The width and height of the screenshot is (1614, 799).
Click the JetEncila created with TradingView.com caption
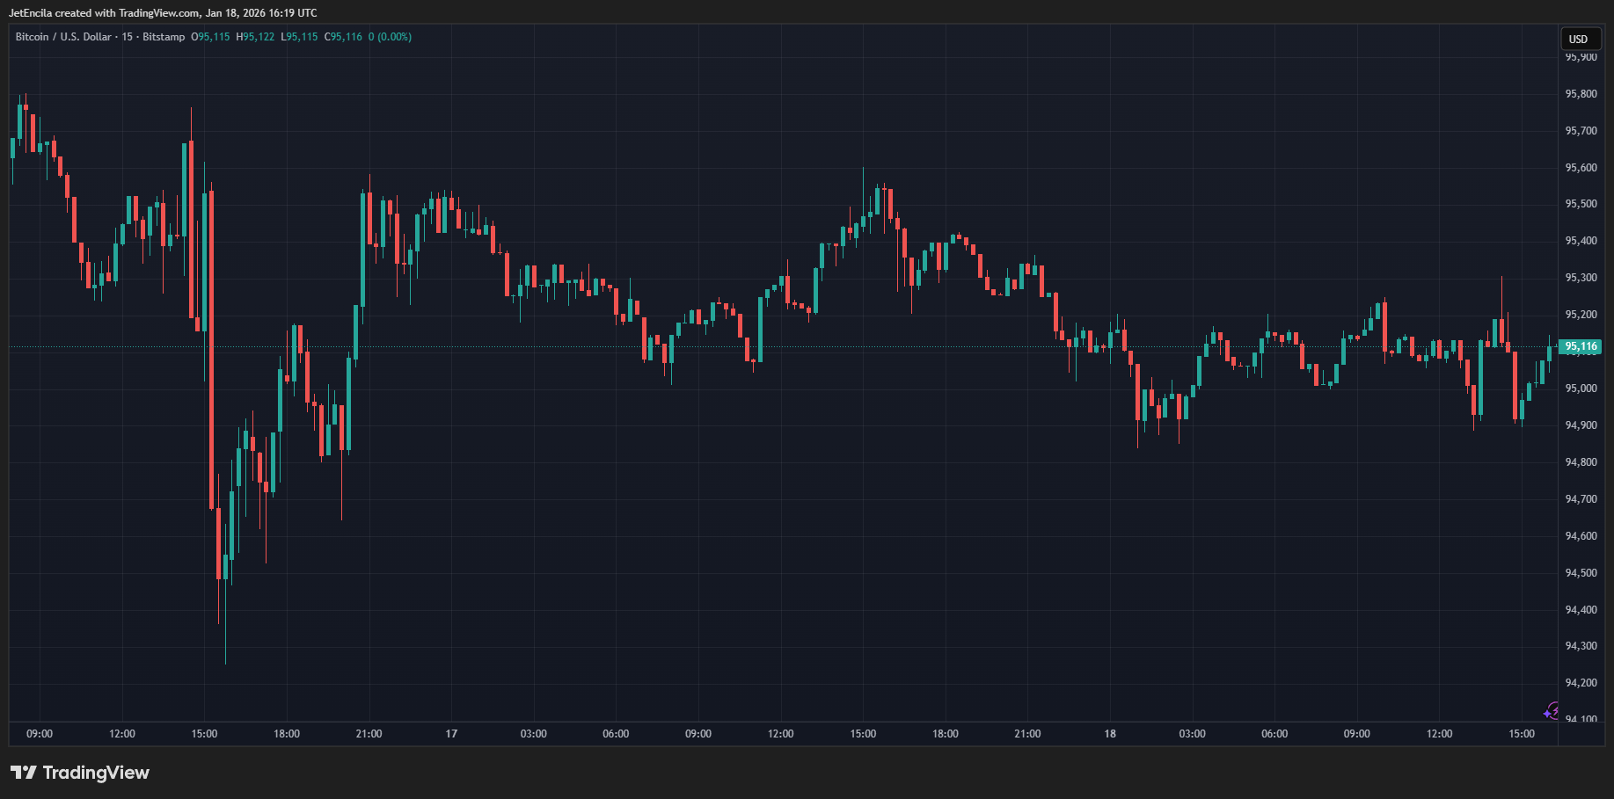(x=163, y=13)
